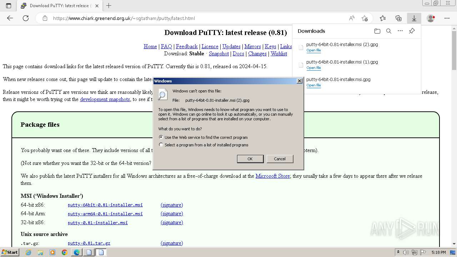The image size is (457, 257).
Task: Go back to previous page
Action: (10, 18)
